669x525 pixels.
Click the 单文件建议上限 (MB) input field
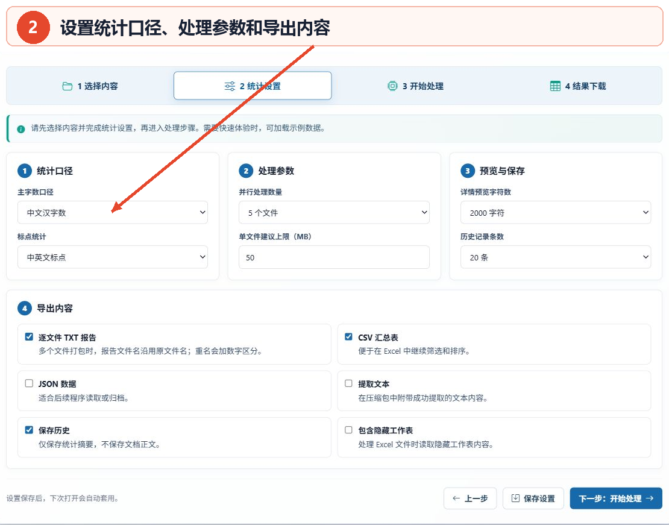point(334,257)
